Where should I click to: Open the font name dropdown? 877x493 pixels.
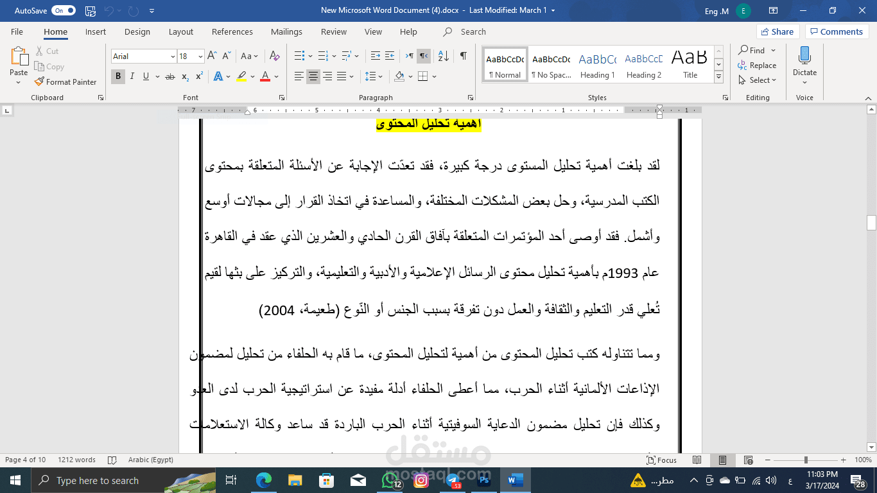pyautogui.click(x=173, y=56)
